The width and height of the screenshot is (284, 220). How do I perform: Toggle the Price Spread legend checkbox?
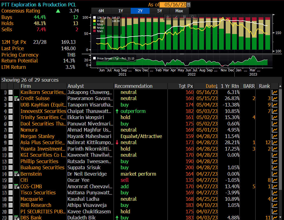coord(94,58)
